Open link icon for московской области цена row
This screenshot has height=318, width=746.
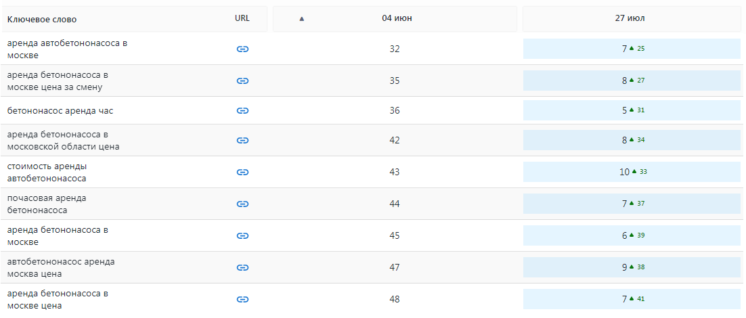click(x=242, y=140)
